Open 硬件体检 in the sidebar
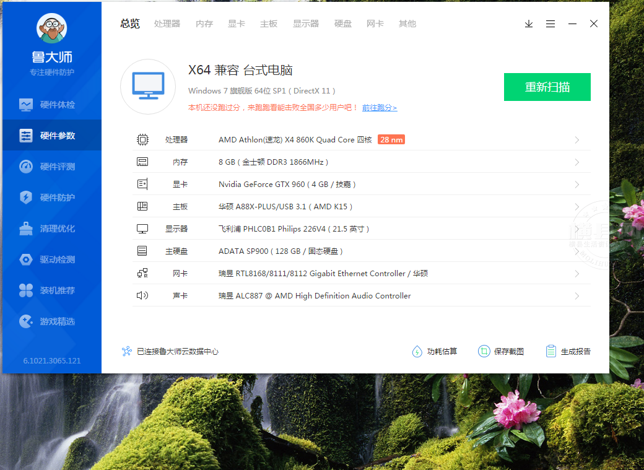Viewport: 644px width, 470px height. coord(52,105)
